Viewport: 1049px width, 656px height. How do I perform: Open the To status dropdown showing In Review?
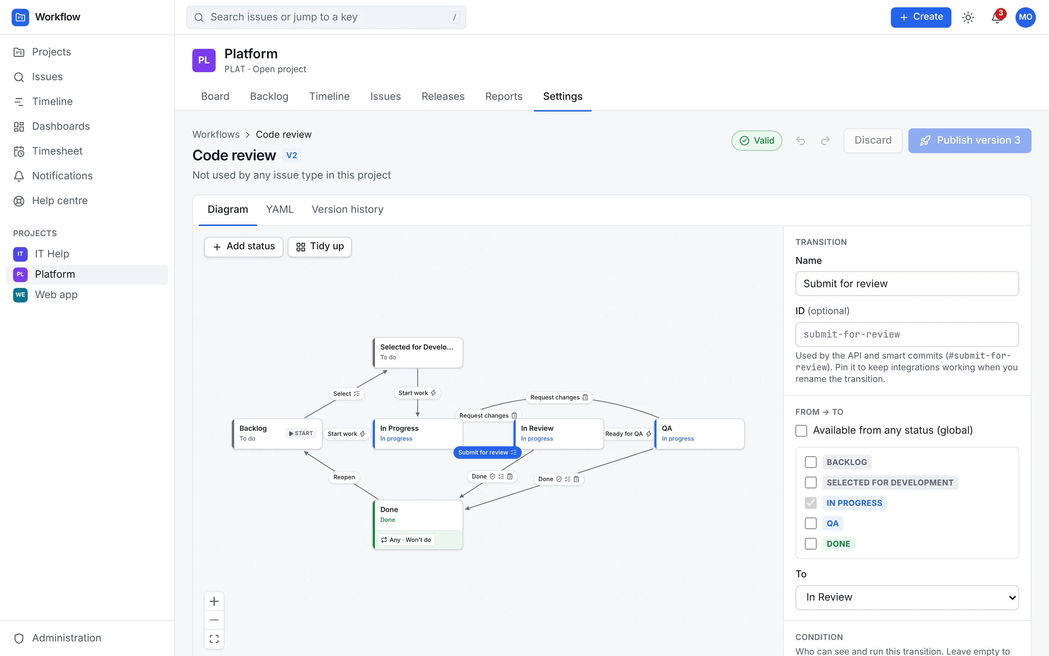click(907, 597)
